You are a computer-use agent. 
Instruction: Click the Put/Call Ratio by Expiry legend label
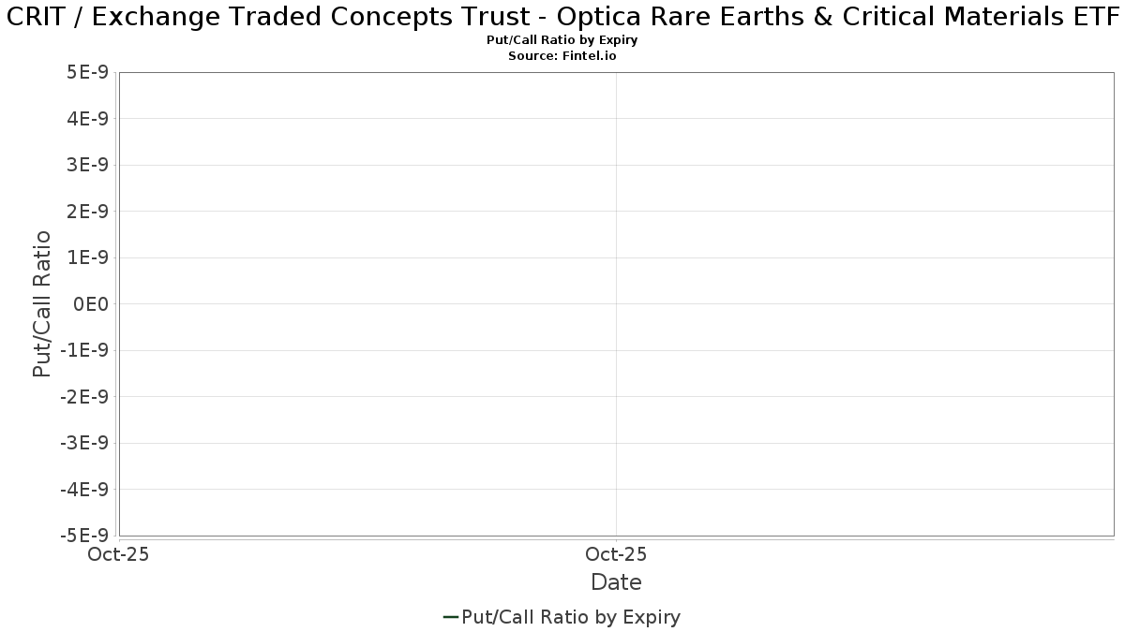[571, 617]
